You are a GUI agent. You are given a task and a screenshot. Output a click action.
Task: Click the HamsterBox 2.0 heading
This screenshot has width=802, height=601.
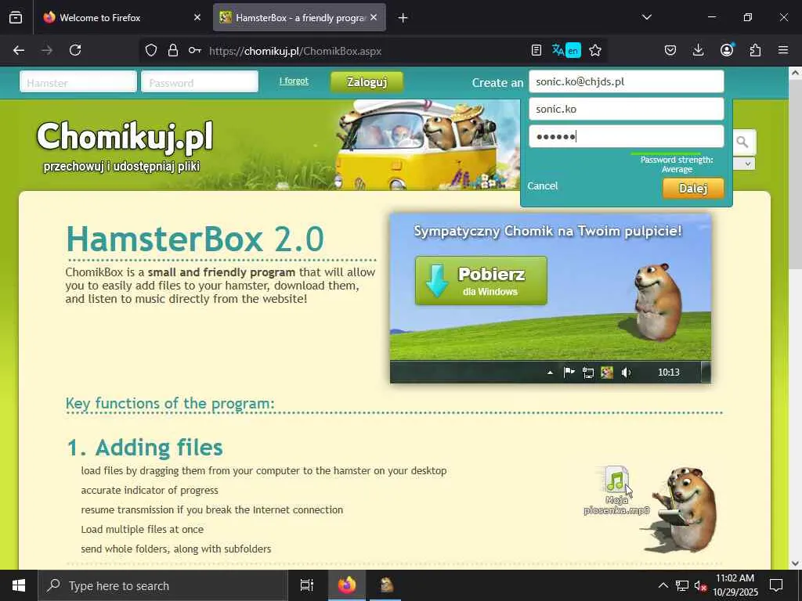pyautogui.click(x=195, y=239)
